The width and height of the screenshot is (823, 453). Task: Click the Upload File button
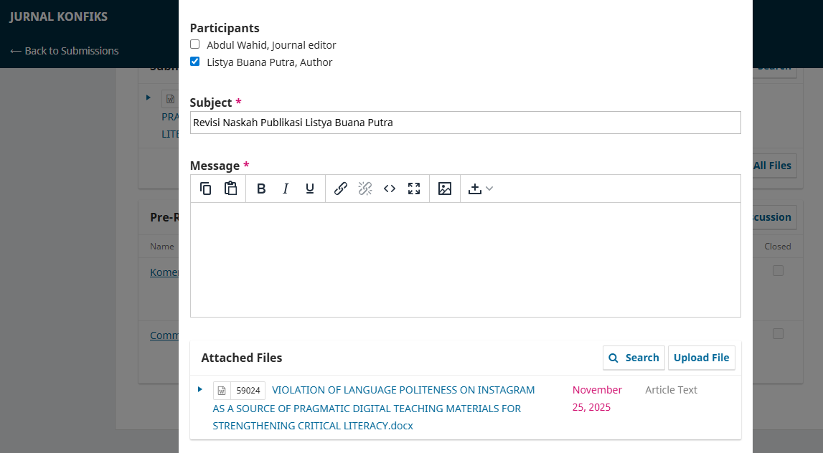[x=701, y=358]
